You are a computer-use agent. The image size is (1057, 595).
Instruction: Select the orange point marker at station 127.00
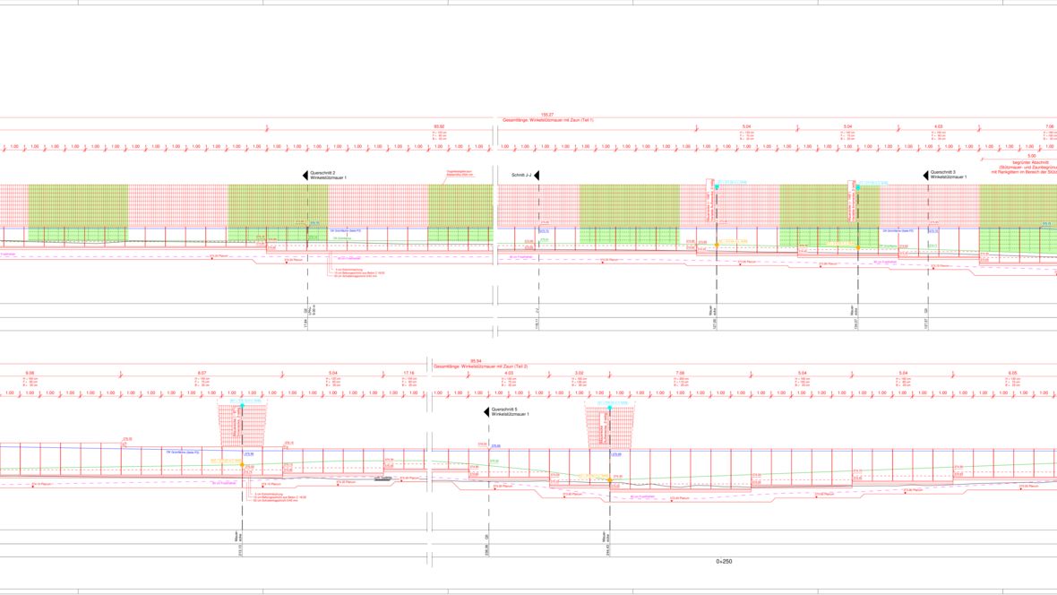click(x=717, y=245)
